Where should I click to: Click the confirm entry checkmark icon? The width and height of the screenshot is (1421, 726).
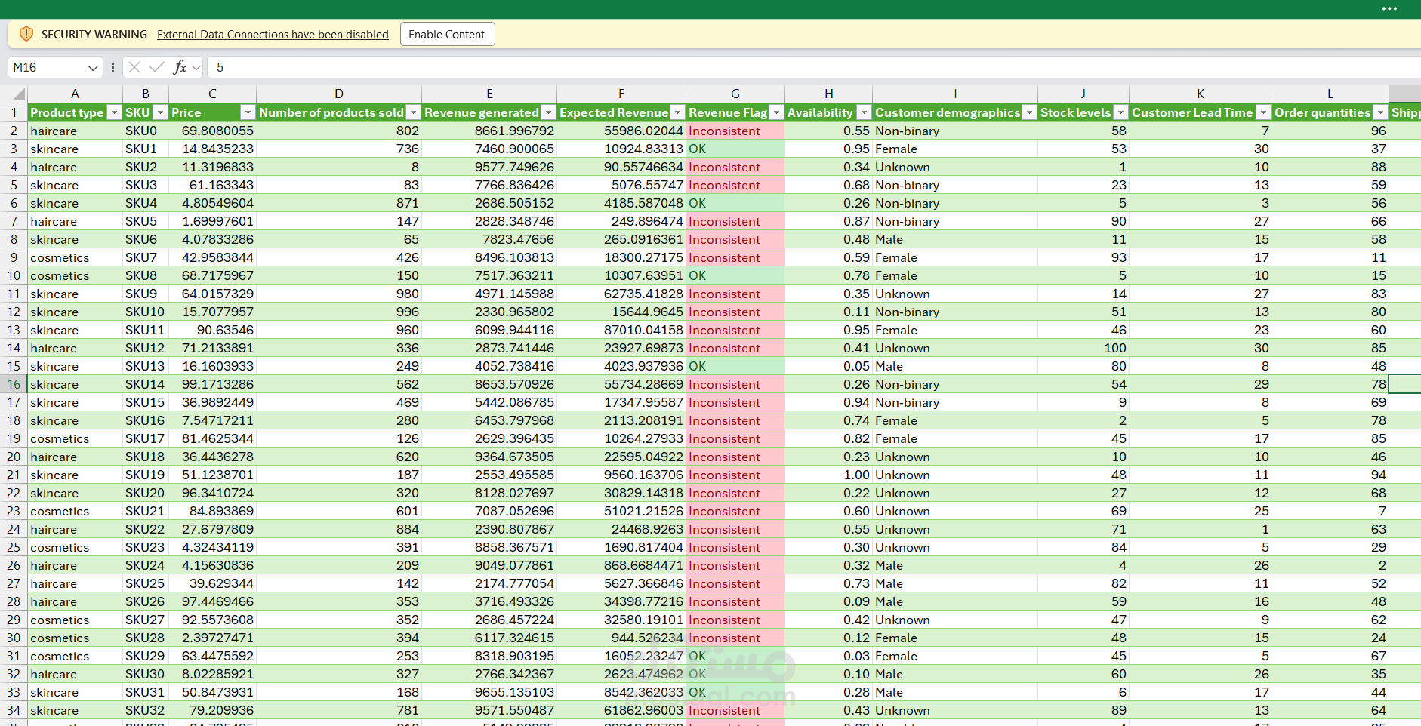[156, 67]
